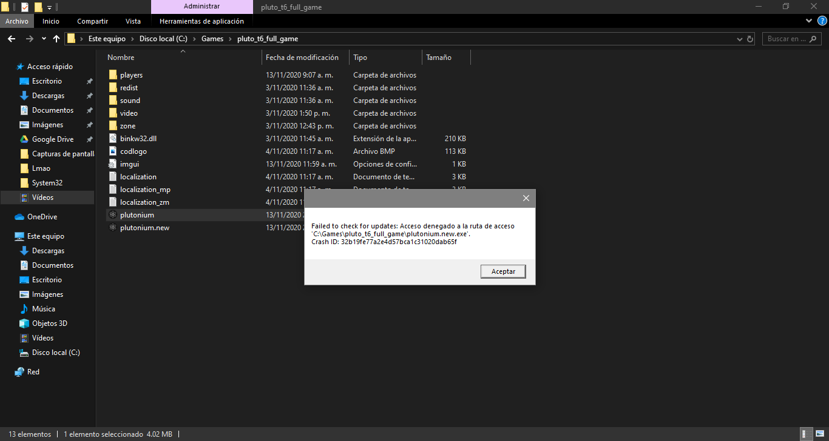Open OneDrive in navigation pane
This screenshot has width=829, height=441.
[x=42, y=217]
